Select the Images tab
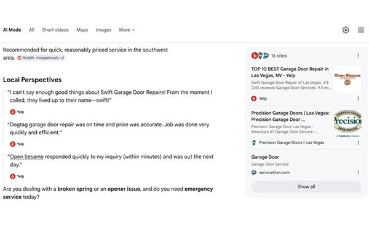369x230 pixels. 103,30
